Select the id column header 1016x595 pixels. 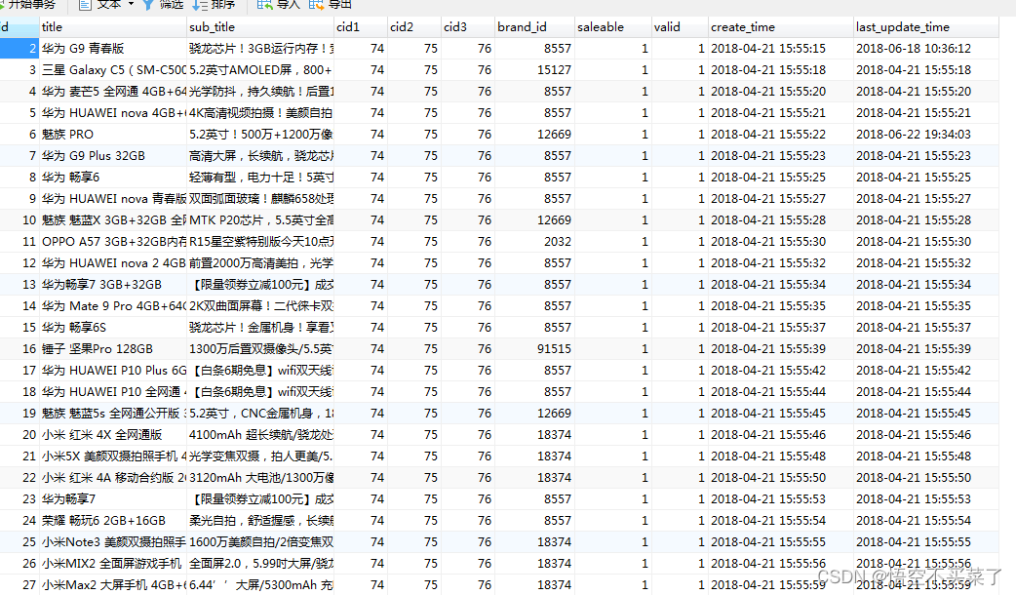coord(19,27)
